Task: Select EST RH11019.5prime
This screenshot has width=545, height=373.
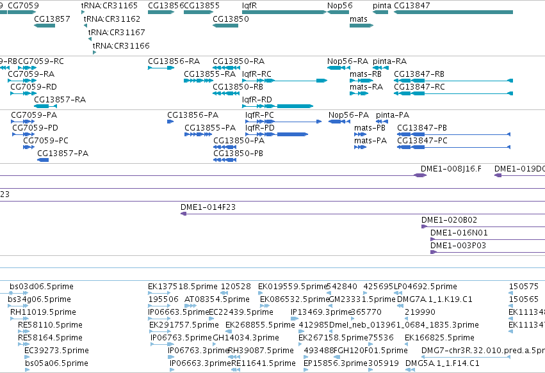Action: (x=43, y=312)
